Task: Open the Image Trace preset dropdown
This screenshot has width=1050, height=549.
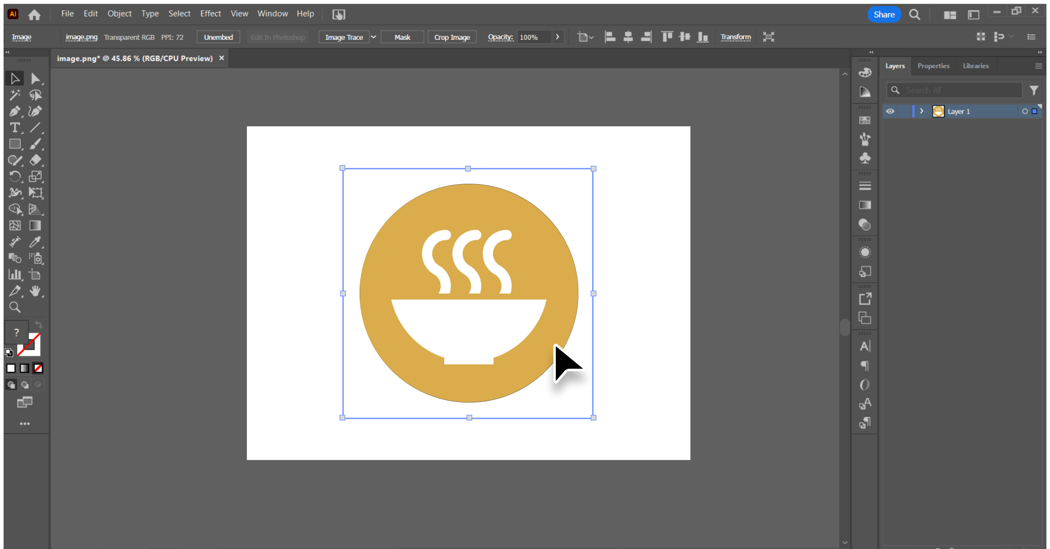Action: pos(374,37)
